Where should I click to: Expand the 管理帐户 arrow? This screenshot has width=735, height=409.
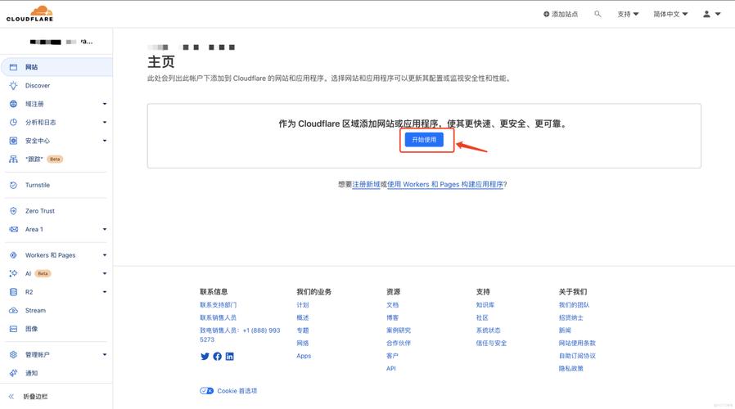tap(105, 355)
